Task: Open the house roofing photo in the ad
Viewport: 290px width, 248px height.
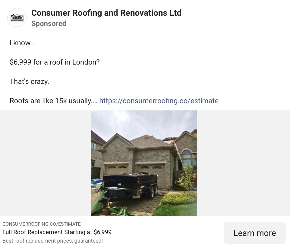Action: (x=144, y=163)
